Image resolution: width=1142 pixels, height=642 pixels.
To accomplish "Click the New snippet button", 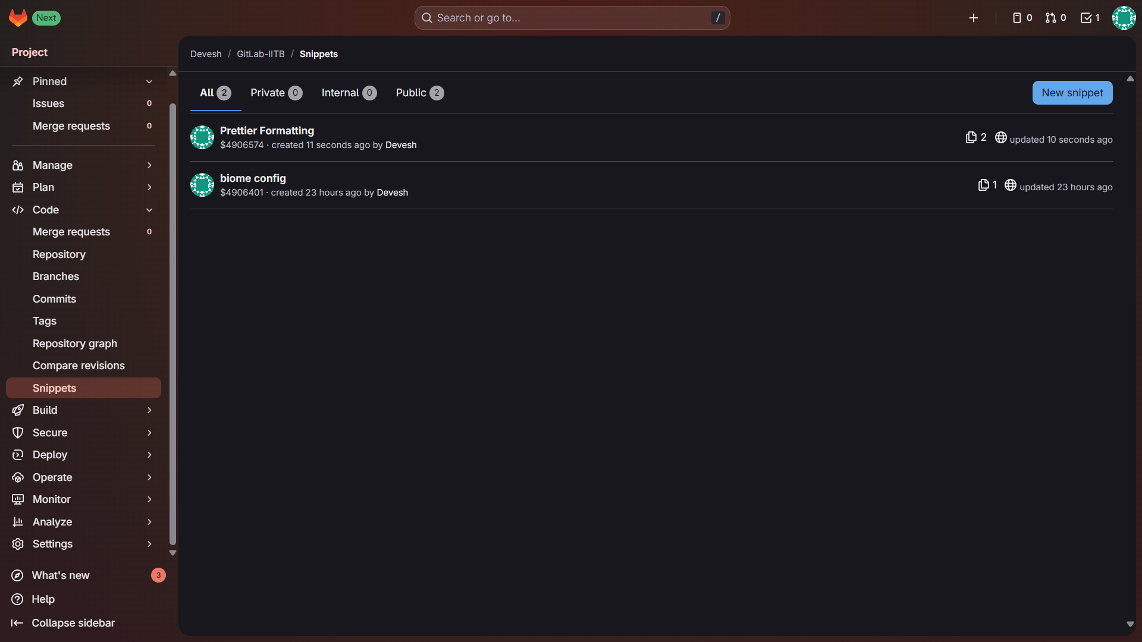I will (x=1072, y=93).
